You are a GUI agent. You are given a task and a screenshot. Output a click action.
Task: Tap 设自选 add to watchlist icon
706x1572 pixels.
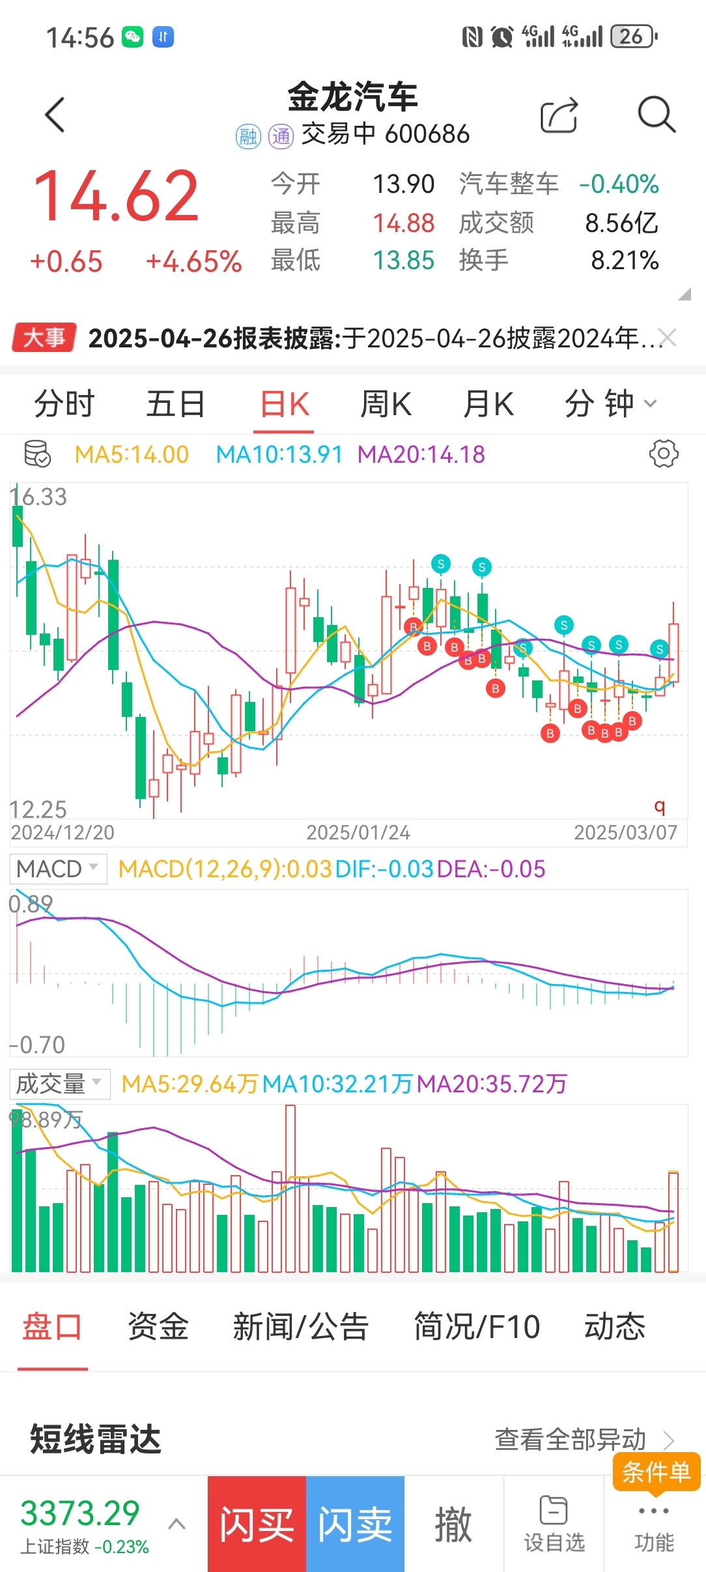(x=554, y=1524)
